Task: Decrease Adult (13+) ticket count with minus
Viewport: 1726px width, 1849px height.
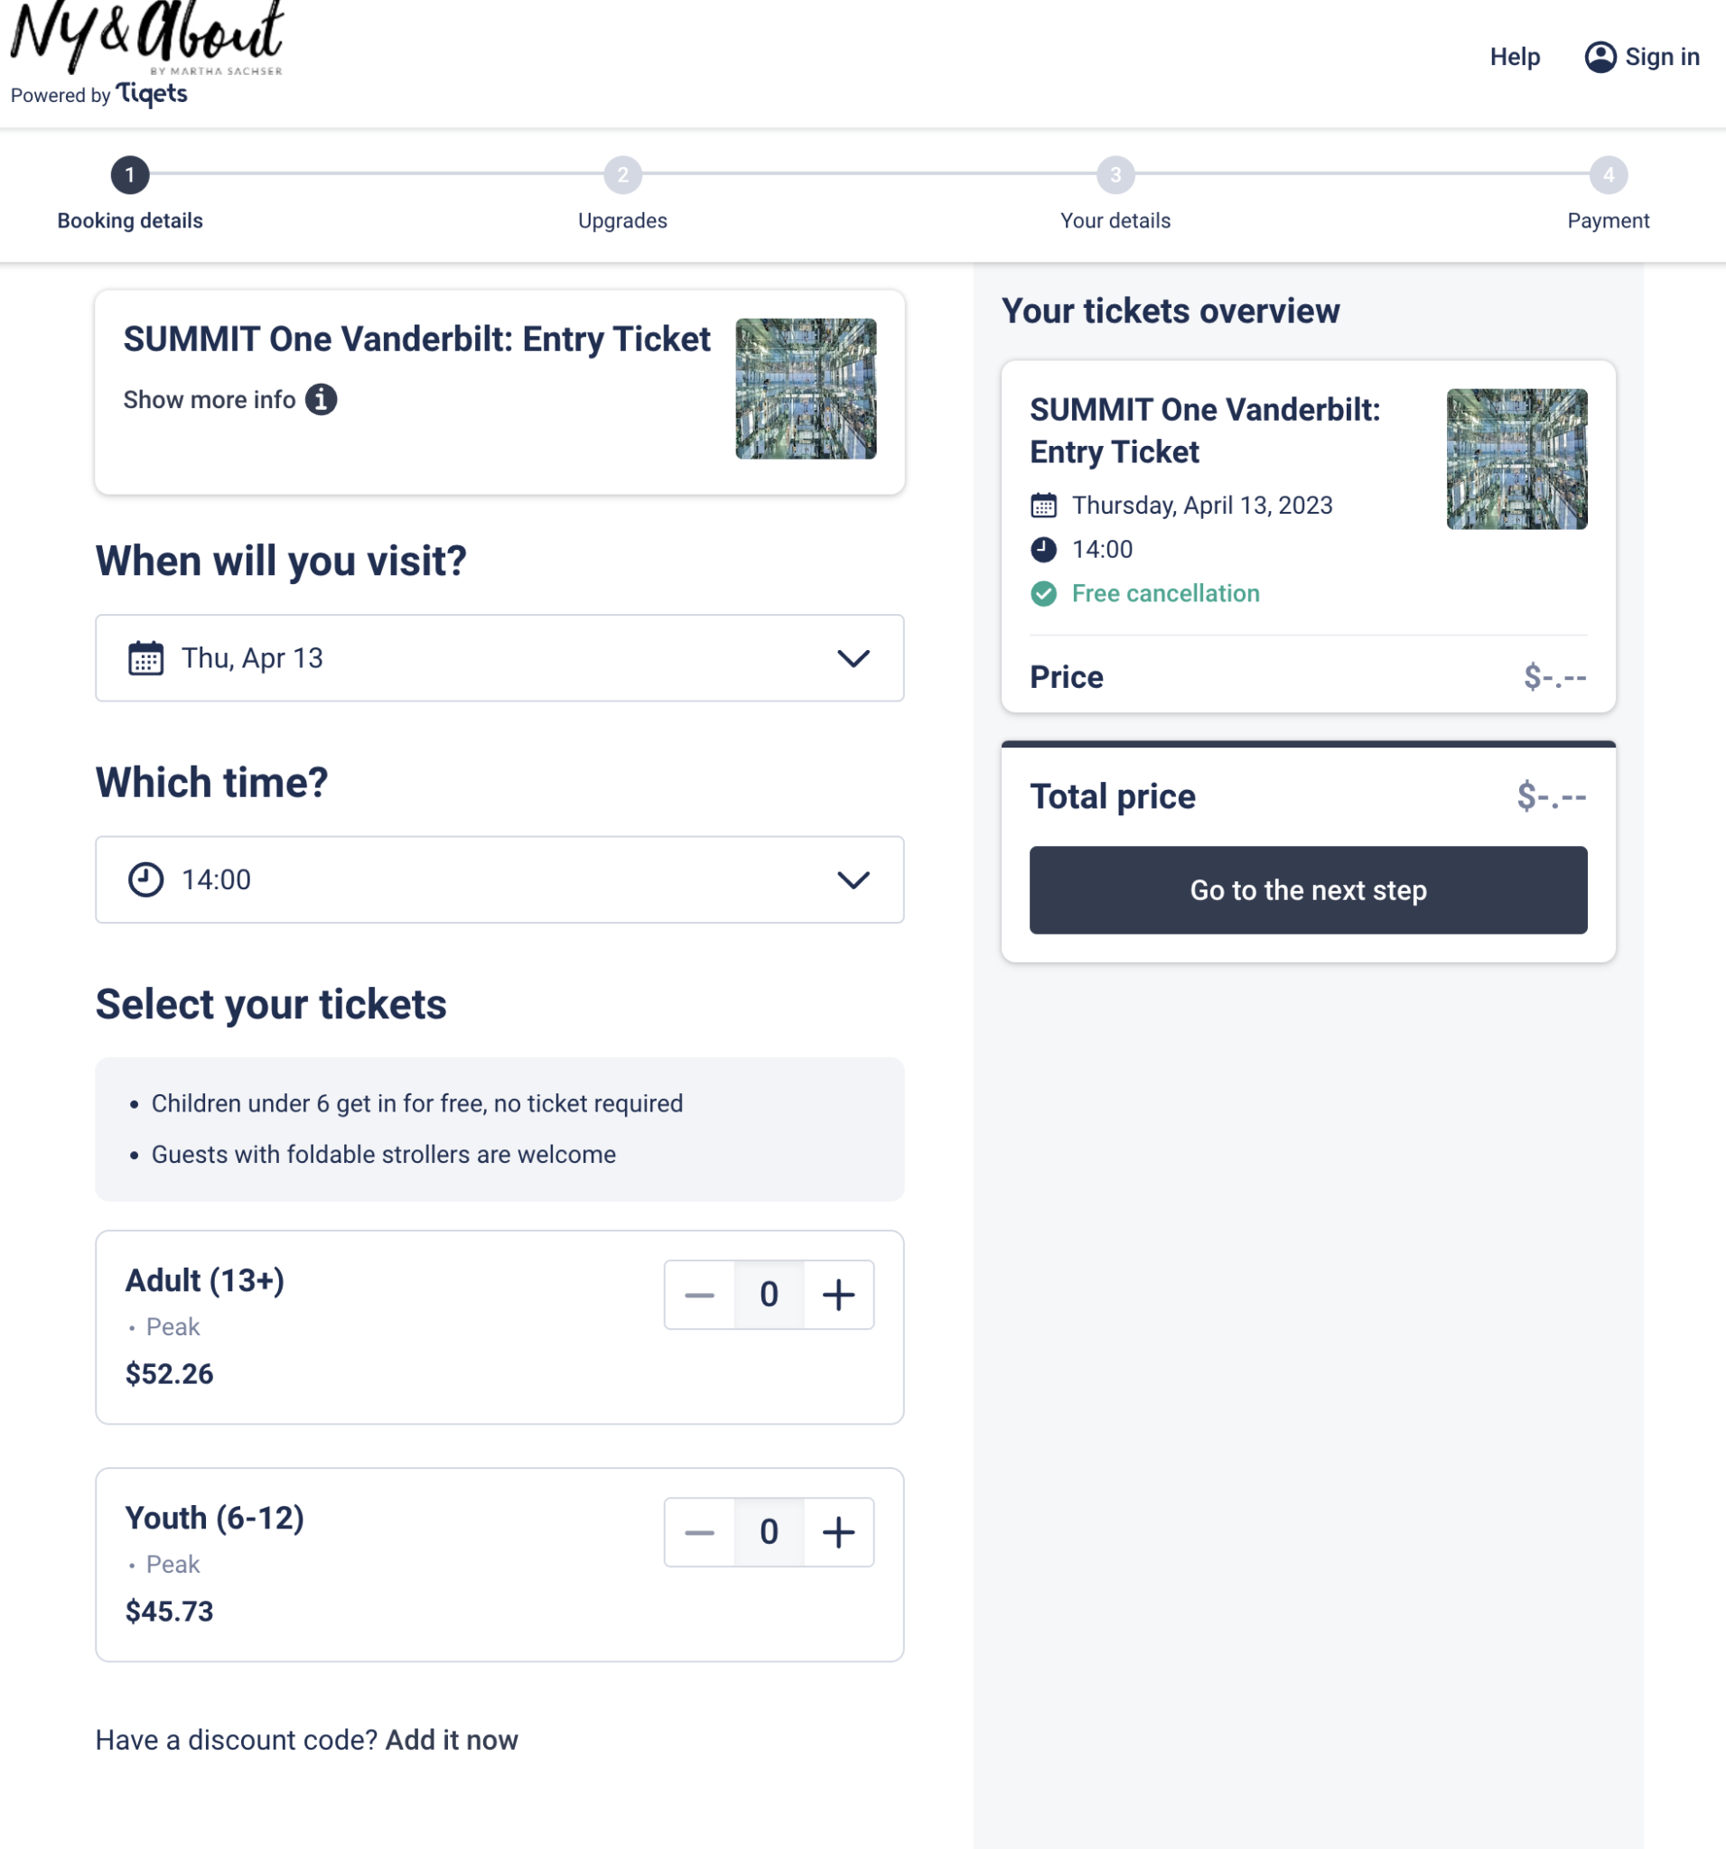Action: coord(700,1295)
